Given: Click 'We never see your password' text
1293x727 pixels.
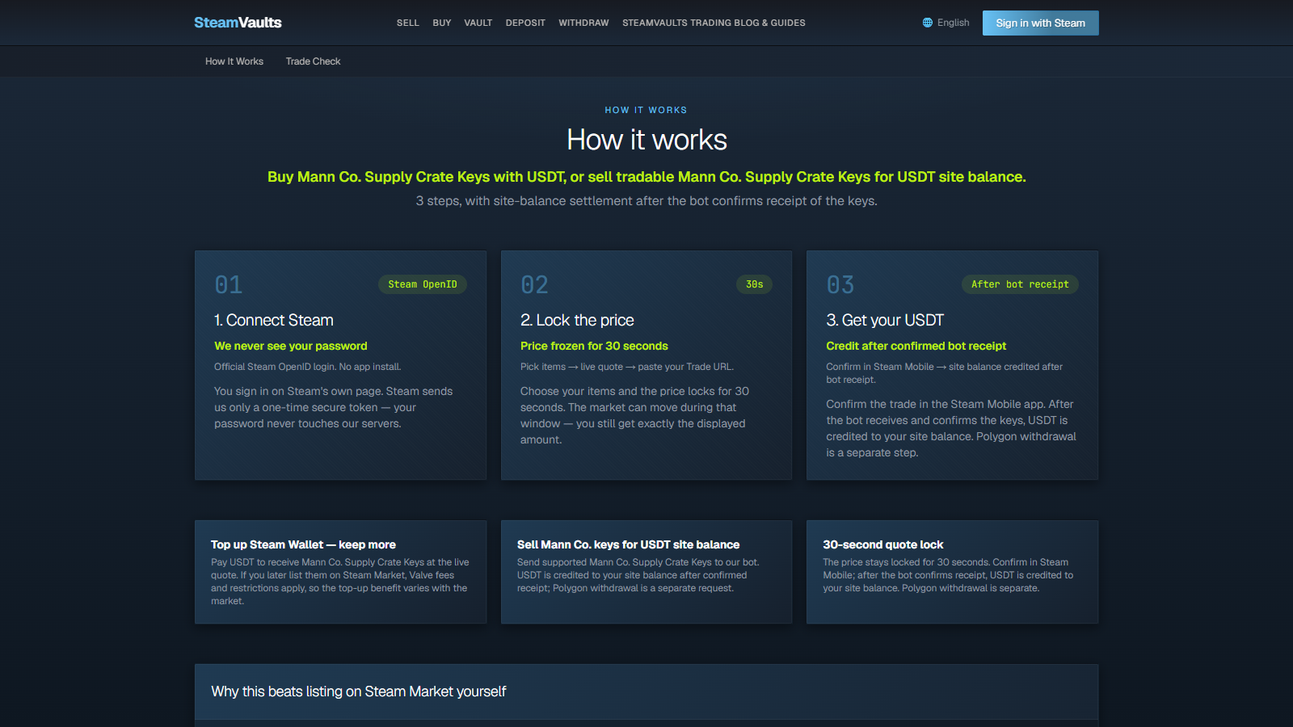Looking at the screenshot, I should point(291,346).
